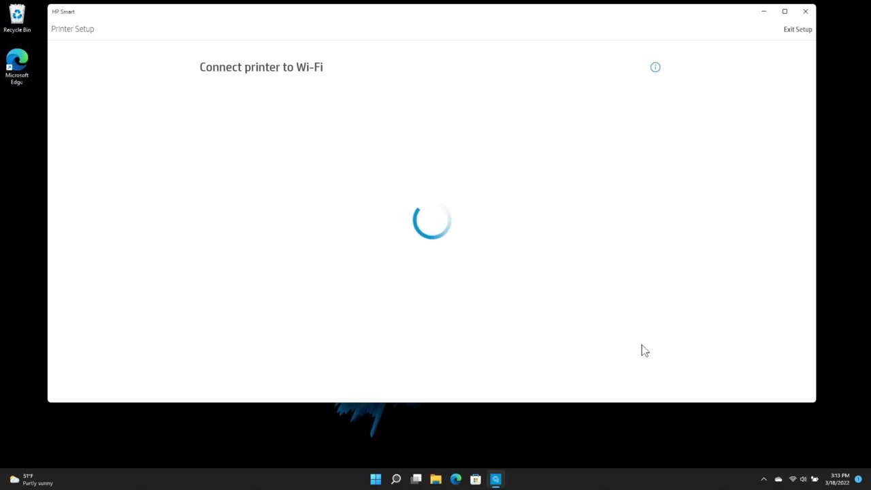Select the Printer Setup header
The image size is (871, 490).
72,29
